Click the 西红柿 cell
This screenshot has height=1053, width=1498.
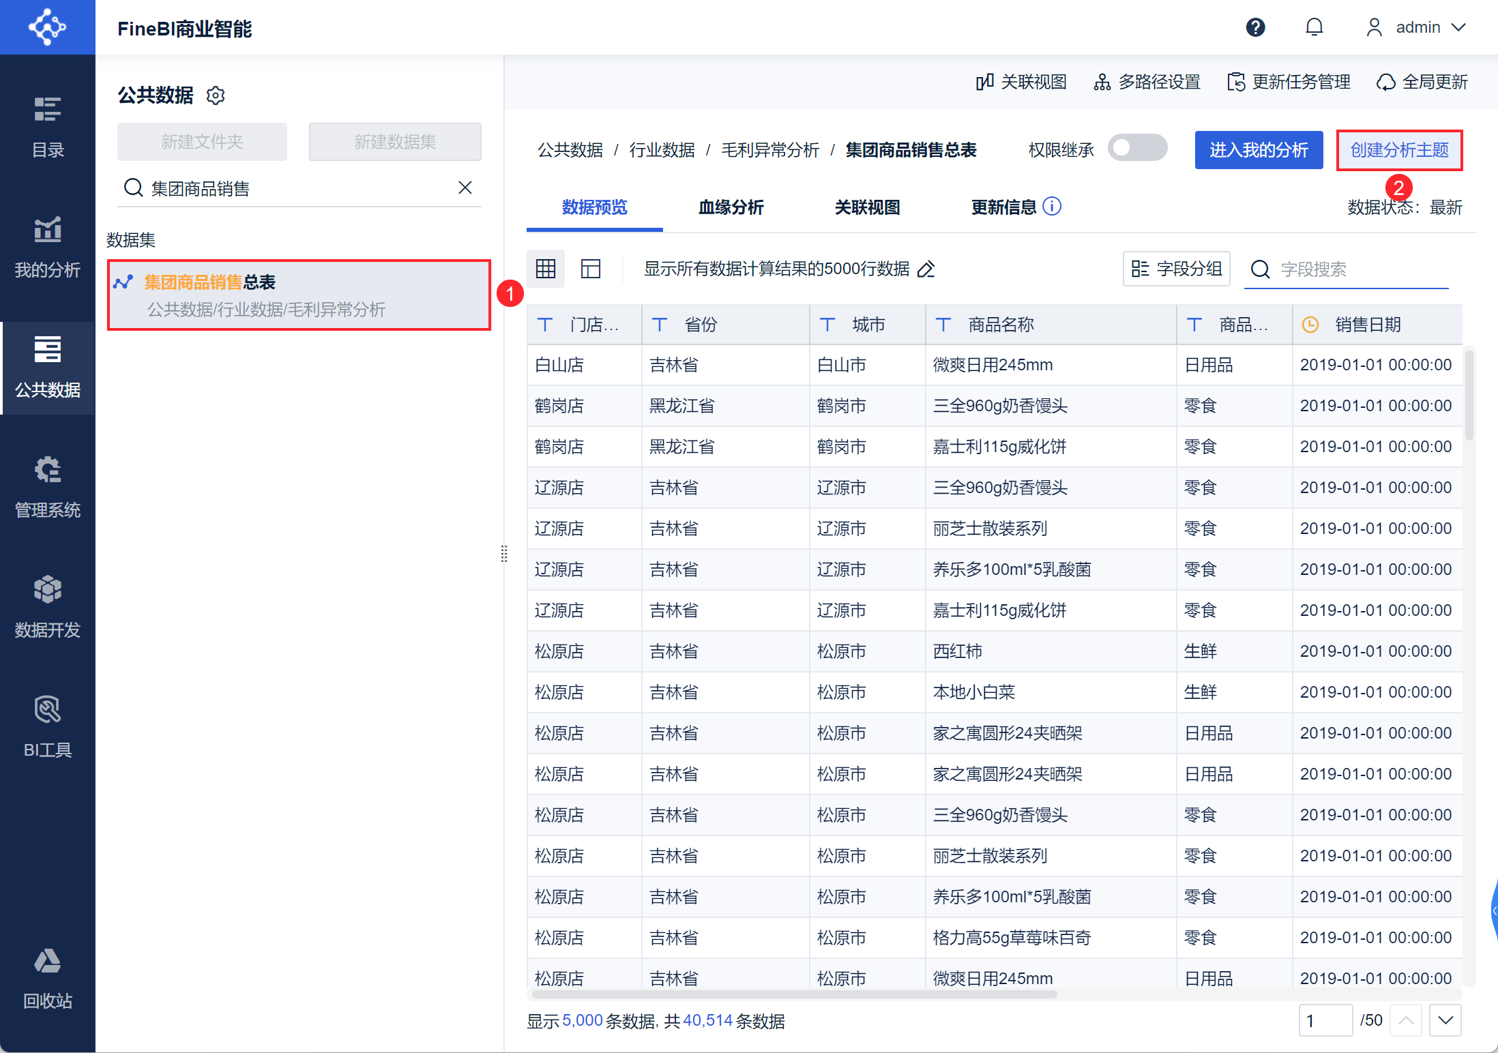1051,651
